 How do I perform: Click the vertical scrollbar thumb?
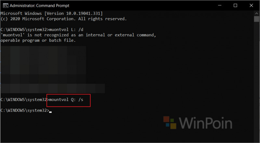tap(256, 19)
